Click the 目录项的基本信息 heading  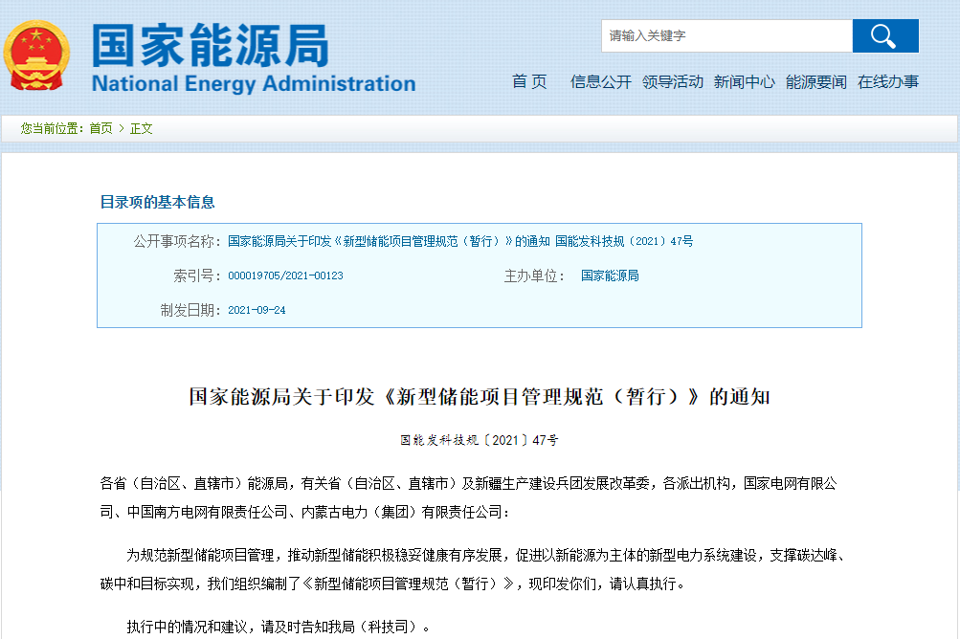[158, 202]
